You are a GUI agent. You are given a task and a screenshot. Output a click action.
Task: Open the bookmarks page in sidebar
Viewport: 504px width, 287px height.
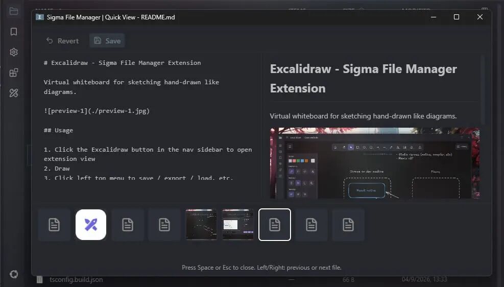pos(13,32)
